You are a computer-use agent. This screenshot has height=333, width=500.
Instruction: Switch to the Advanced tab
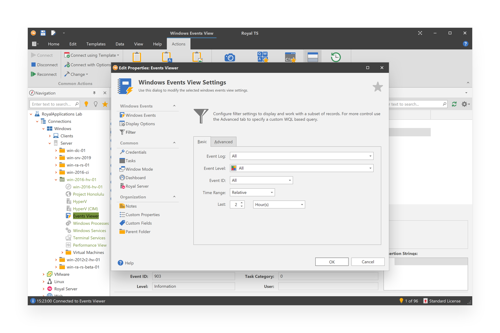click(223, 142)
